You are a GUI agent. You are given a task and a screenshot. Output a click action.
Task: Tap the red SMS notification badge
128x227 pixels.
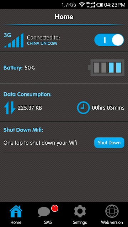pos(54,208)
